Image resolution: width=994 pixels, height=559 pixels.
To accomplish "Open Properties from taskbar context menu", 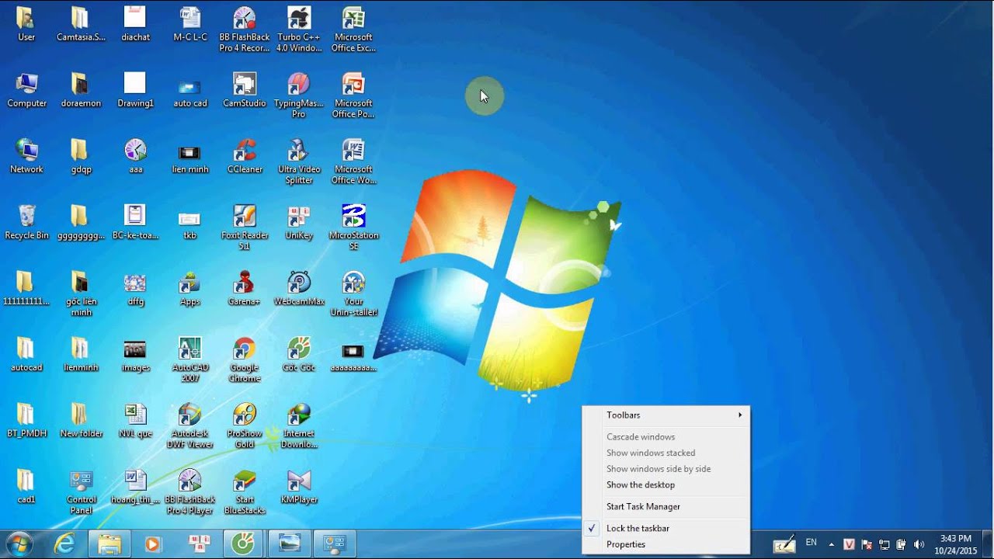I will click(666, 544).
